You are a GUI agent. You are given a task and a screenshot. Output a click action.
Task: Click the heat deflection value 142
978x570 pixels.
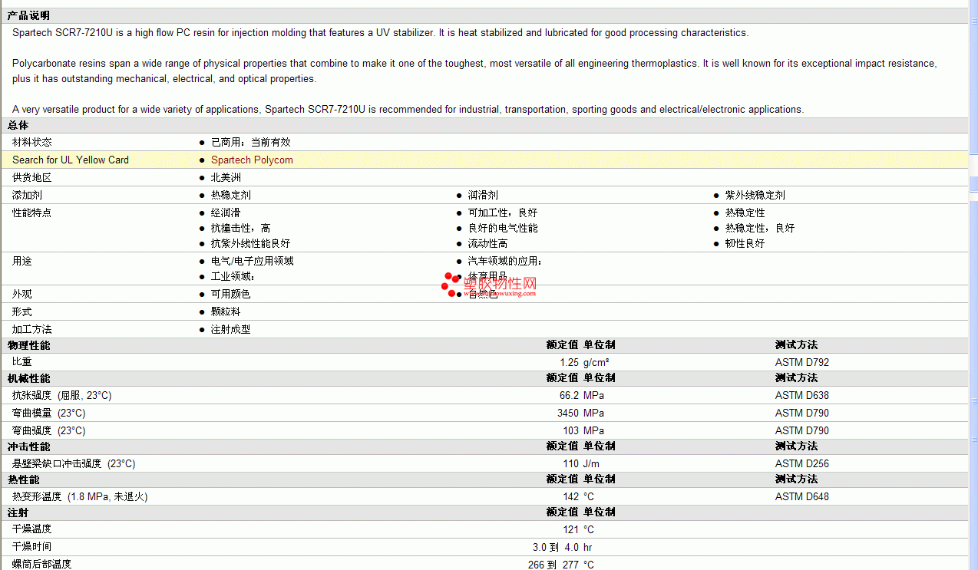coord(571,496)
